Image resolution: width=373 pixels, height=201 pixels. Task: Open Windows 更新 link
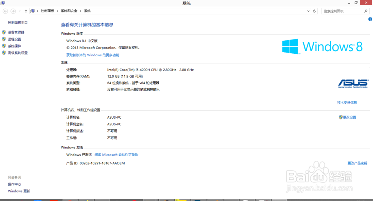click(x=19, y=191)
